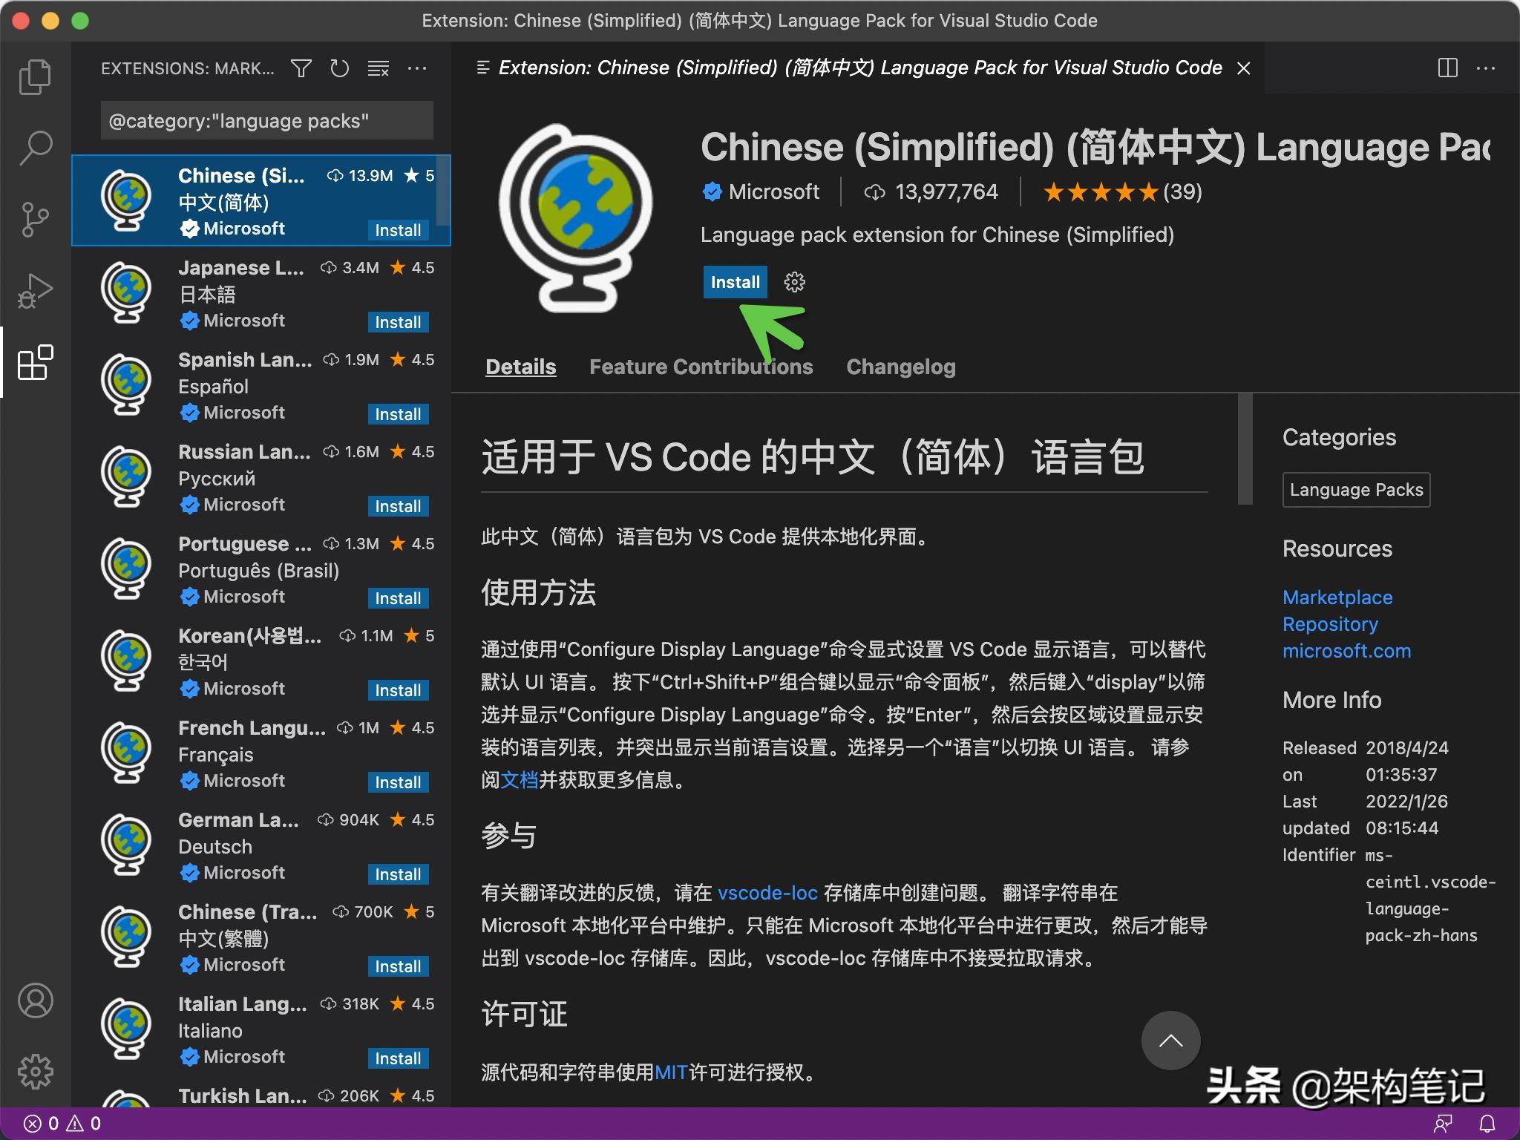Close the Chinese language pack extension tab
Screen dimensions: 1520x1140
coord(1244,68)
